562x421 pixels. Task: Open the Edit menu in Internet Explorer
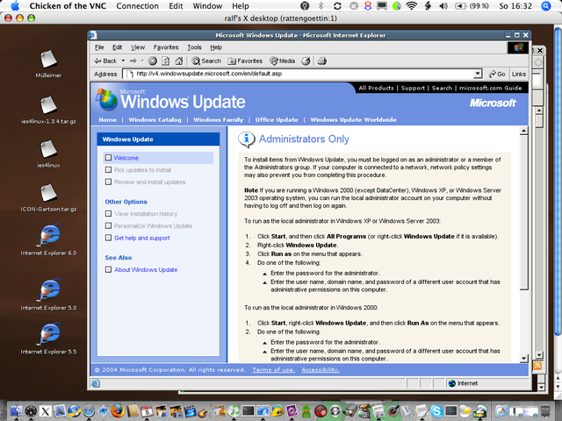pyautogui.click(x=117, y=47)
